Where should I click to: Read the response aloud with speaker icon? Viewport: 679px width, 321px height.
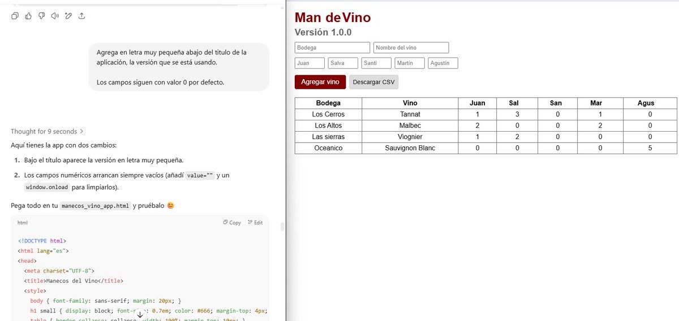(x=55, y=16)
